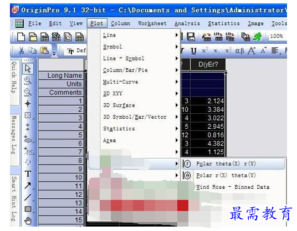Select the Line drawing tool
This screenshot has height=231, width=297.
pos(28,197)
